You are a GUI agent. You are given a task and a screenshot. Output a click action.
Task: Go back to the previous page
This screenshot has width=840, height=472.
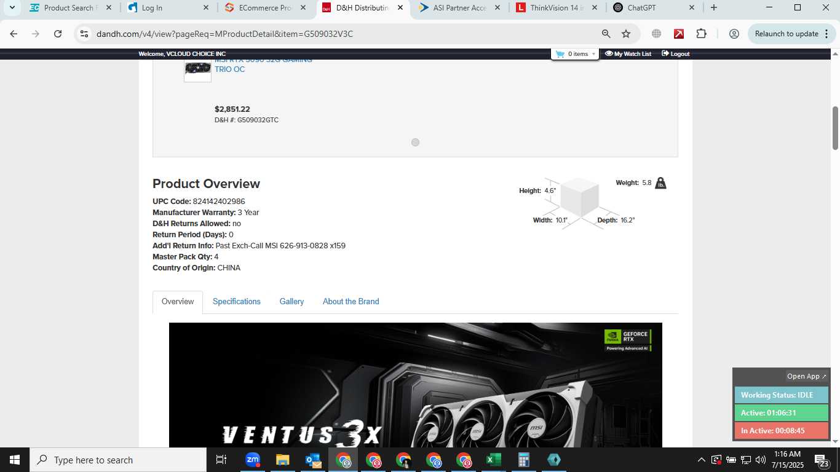14,34
